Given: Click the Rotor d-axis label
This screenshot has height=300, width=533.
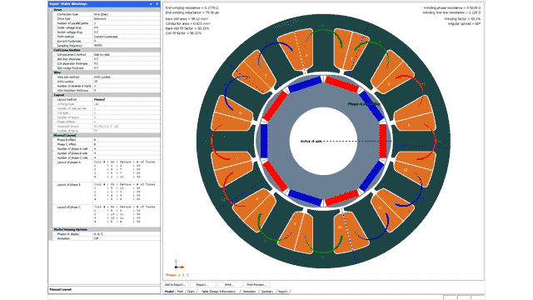Looking at the screenshot, I should pos(311,141).
